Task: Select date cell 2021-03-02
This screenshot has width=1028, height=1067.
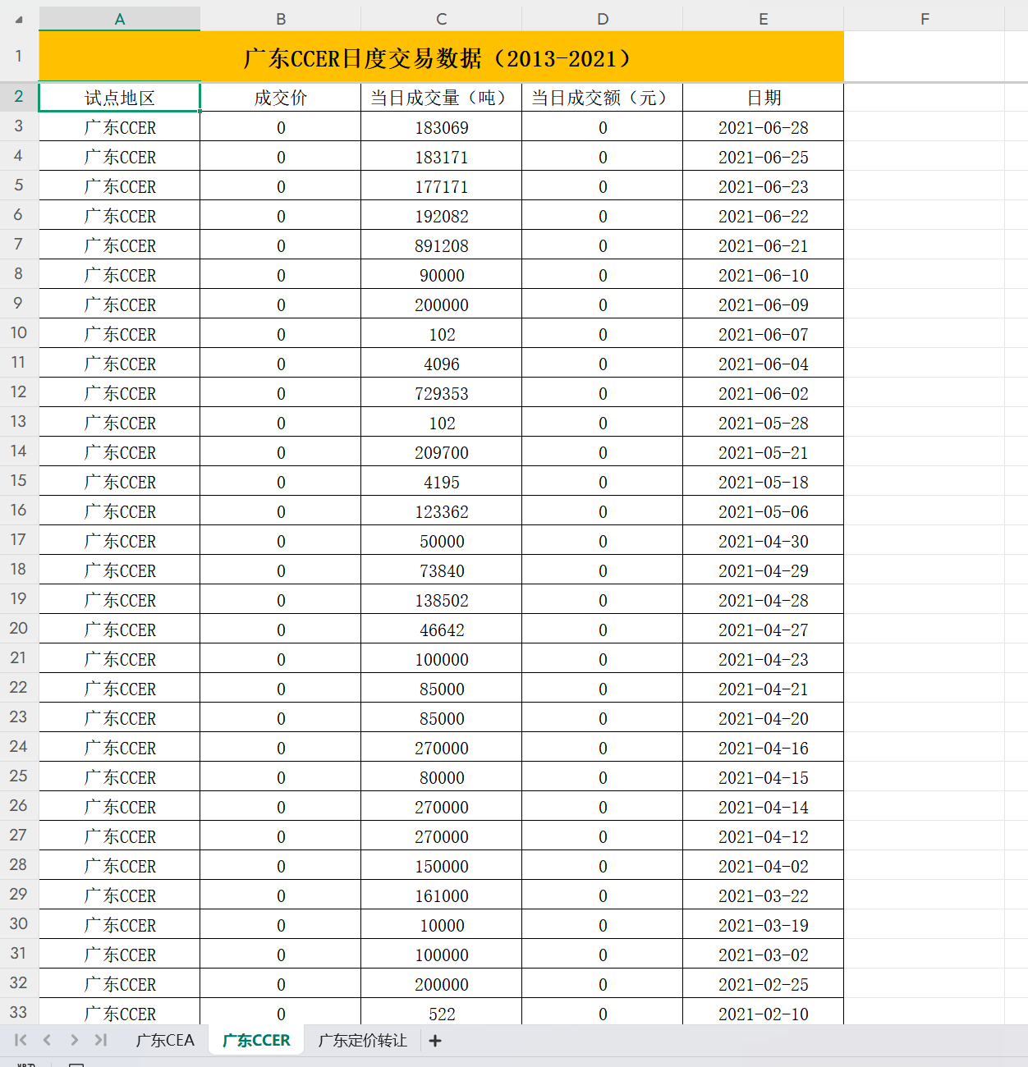Action: pos(764,955)
